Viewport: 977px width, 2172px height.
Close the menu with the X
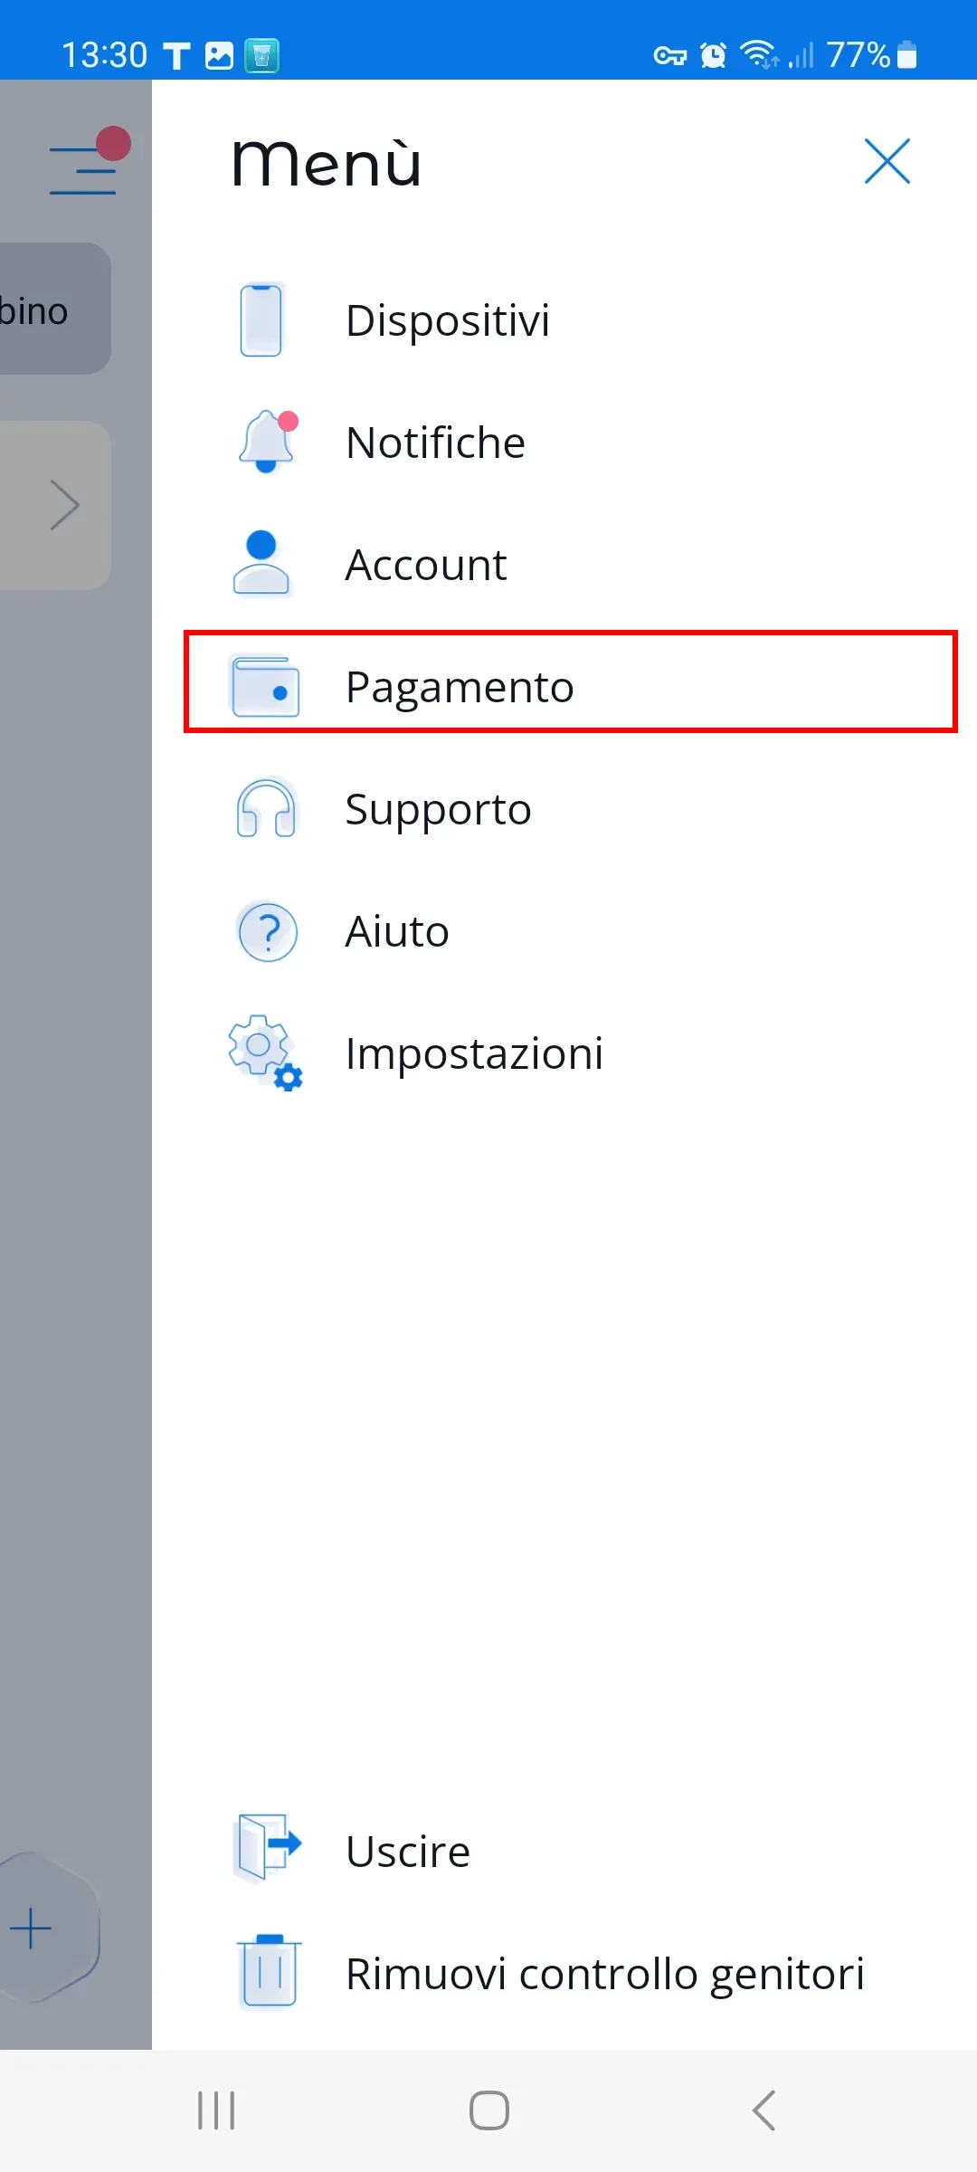887,162
